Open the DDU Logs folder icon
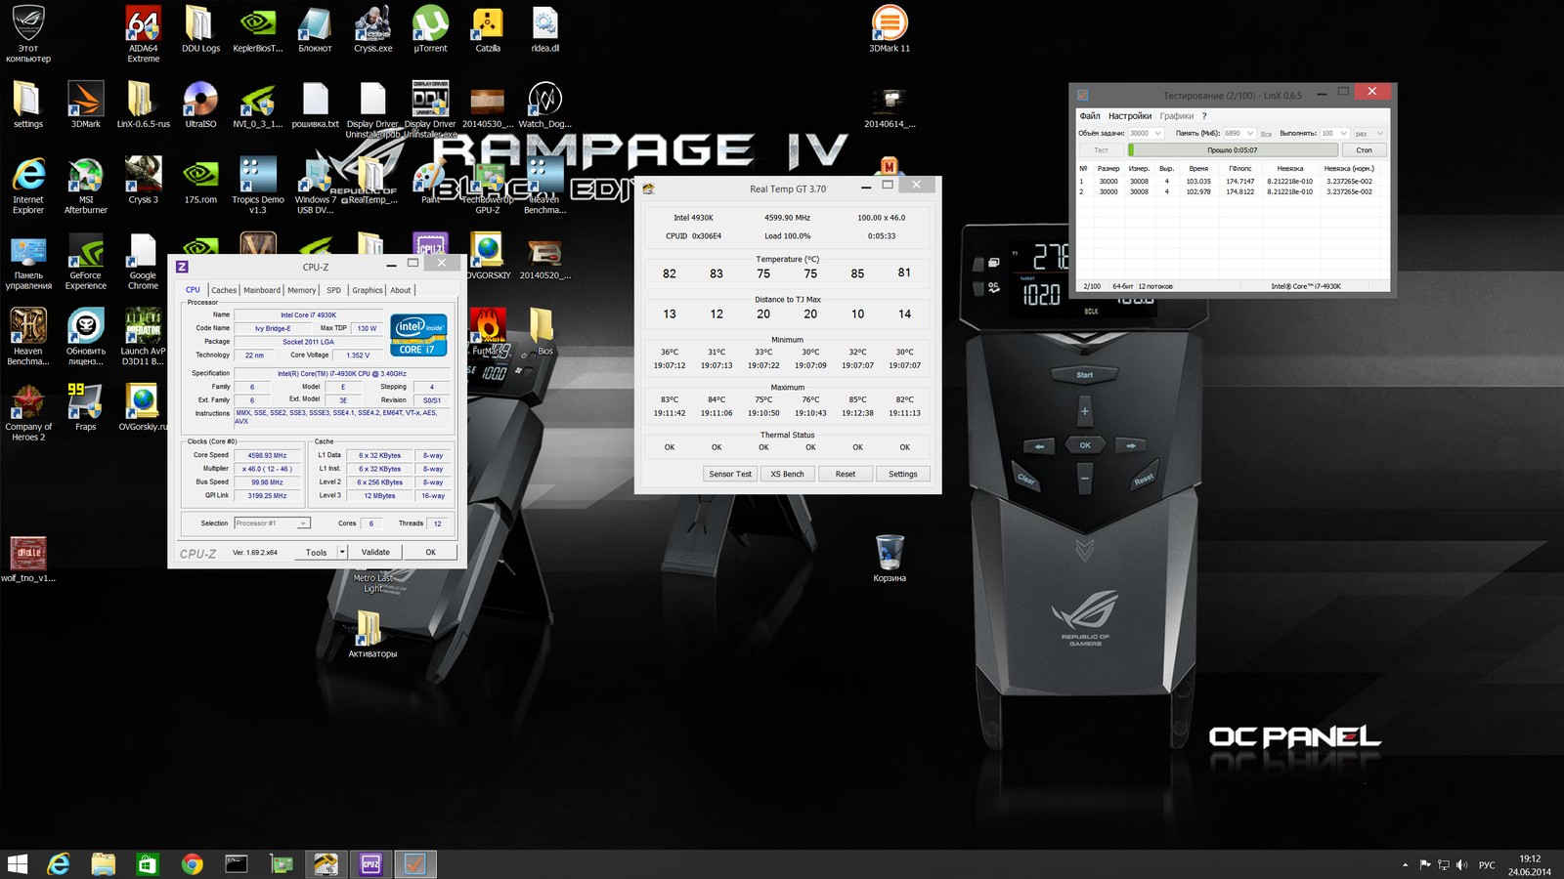1564x879 pixels. tap(200, 29)
